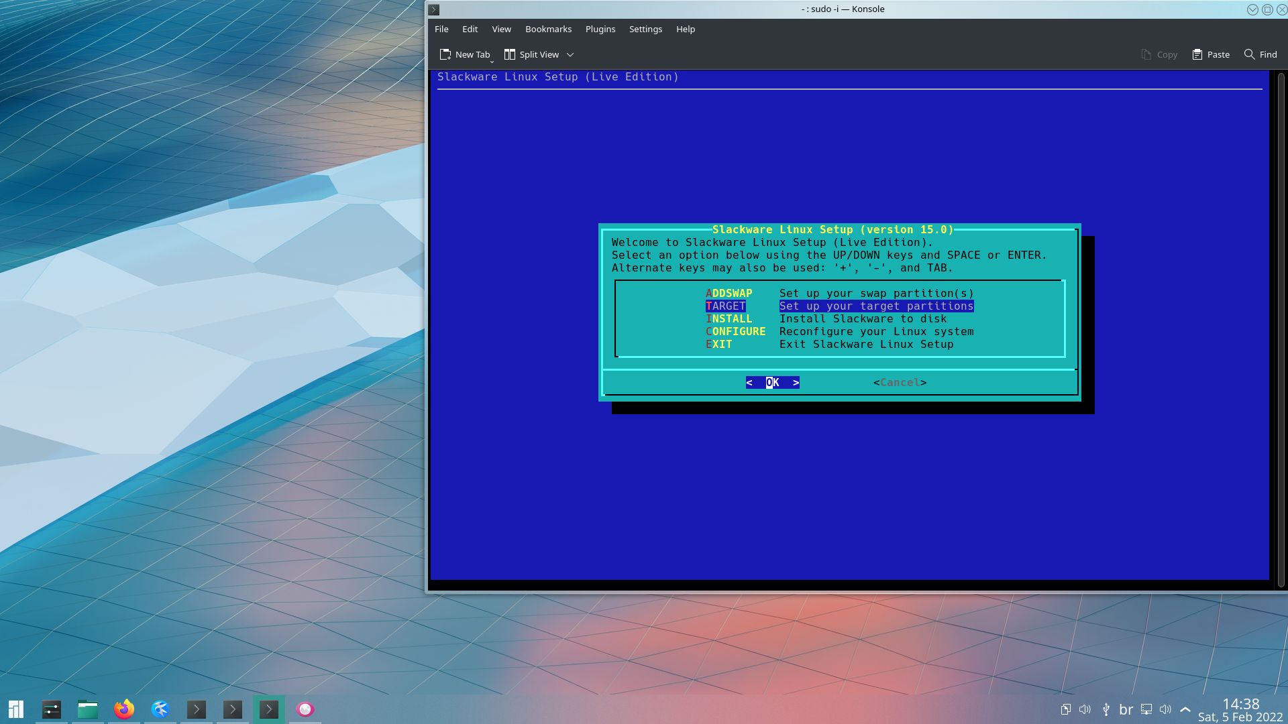Screen dimensions: 1288x724
Task: Toggle keyboard layout br indicator
Action: coord(1126,709)
